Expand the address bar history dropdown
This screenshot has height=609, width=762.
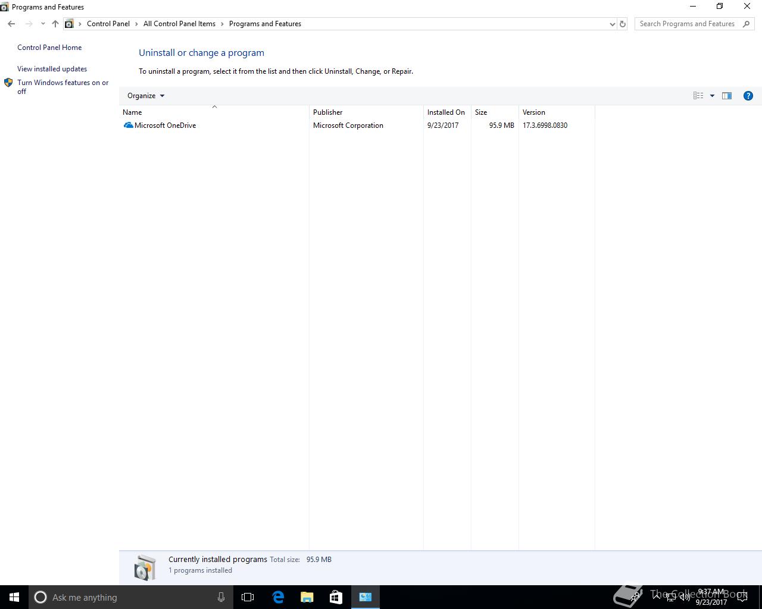click(612, 24)
